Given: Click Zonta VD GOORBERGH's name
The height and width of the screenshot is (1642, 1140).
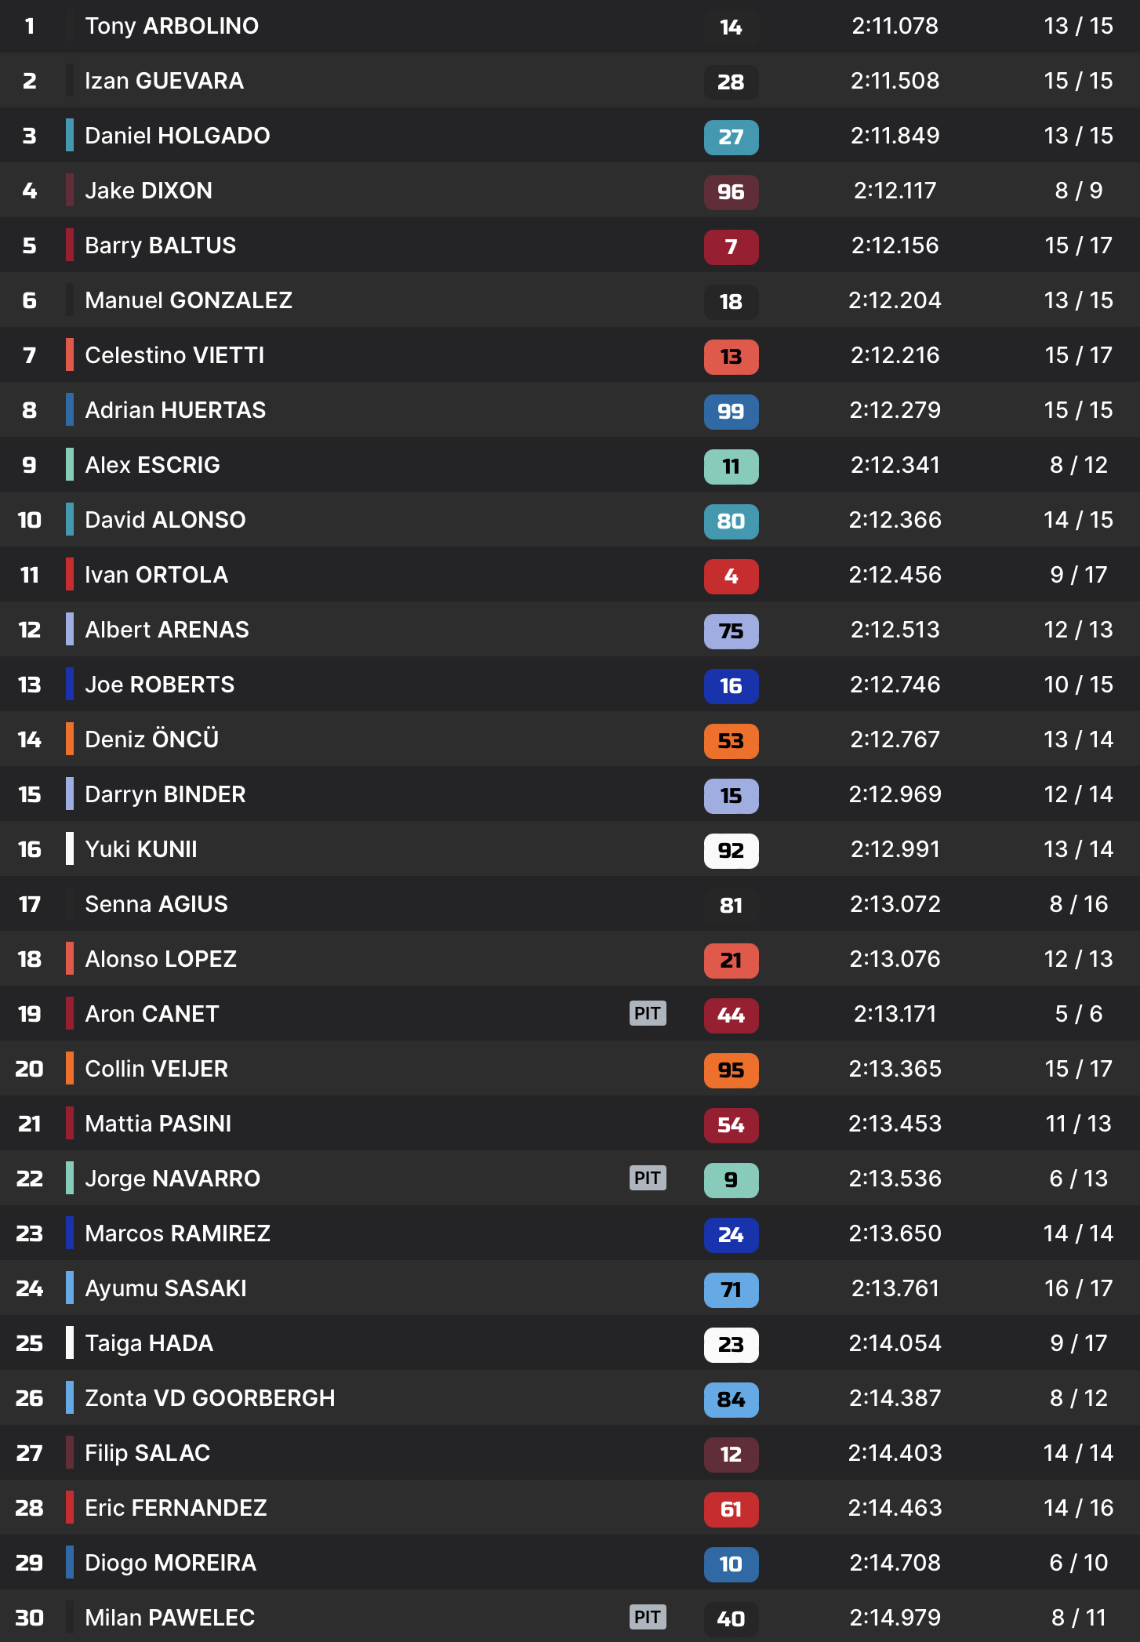Looking at the screenshot, I should click(x=209, y=1398).
